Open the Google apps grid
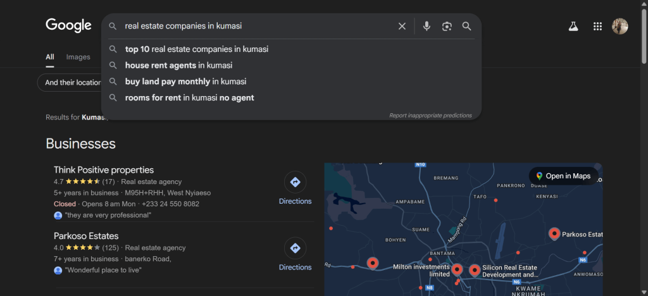This screenshot has height=296, width=648. click(x=597, y=27)
